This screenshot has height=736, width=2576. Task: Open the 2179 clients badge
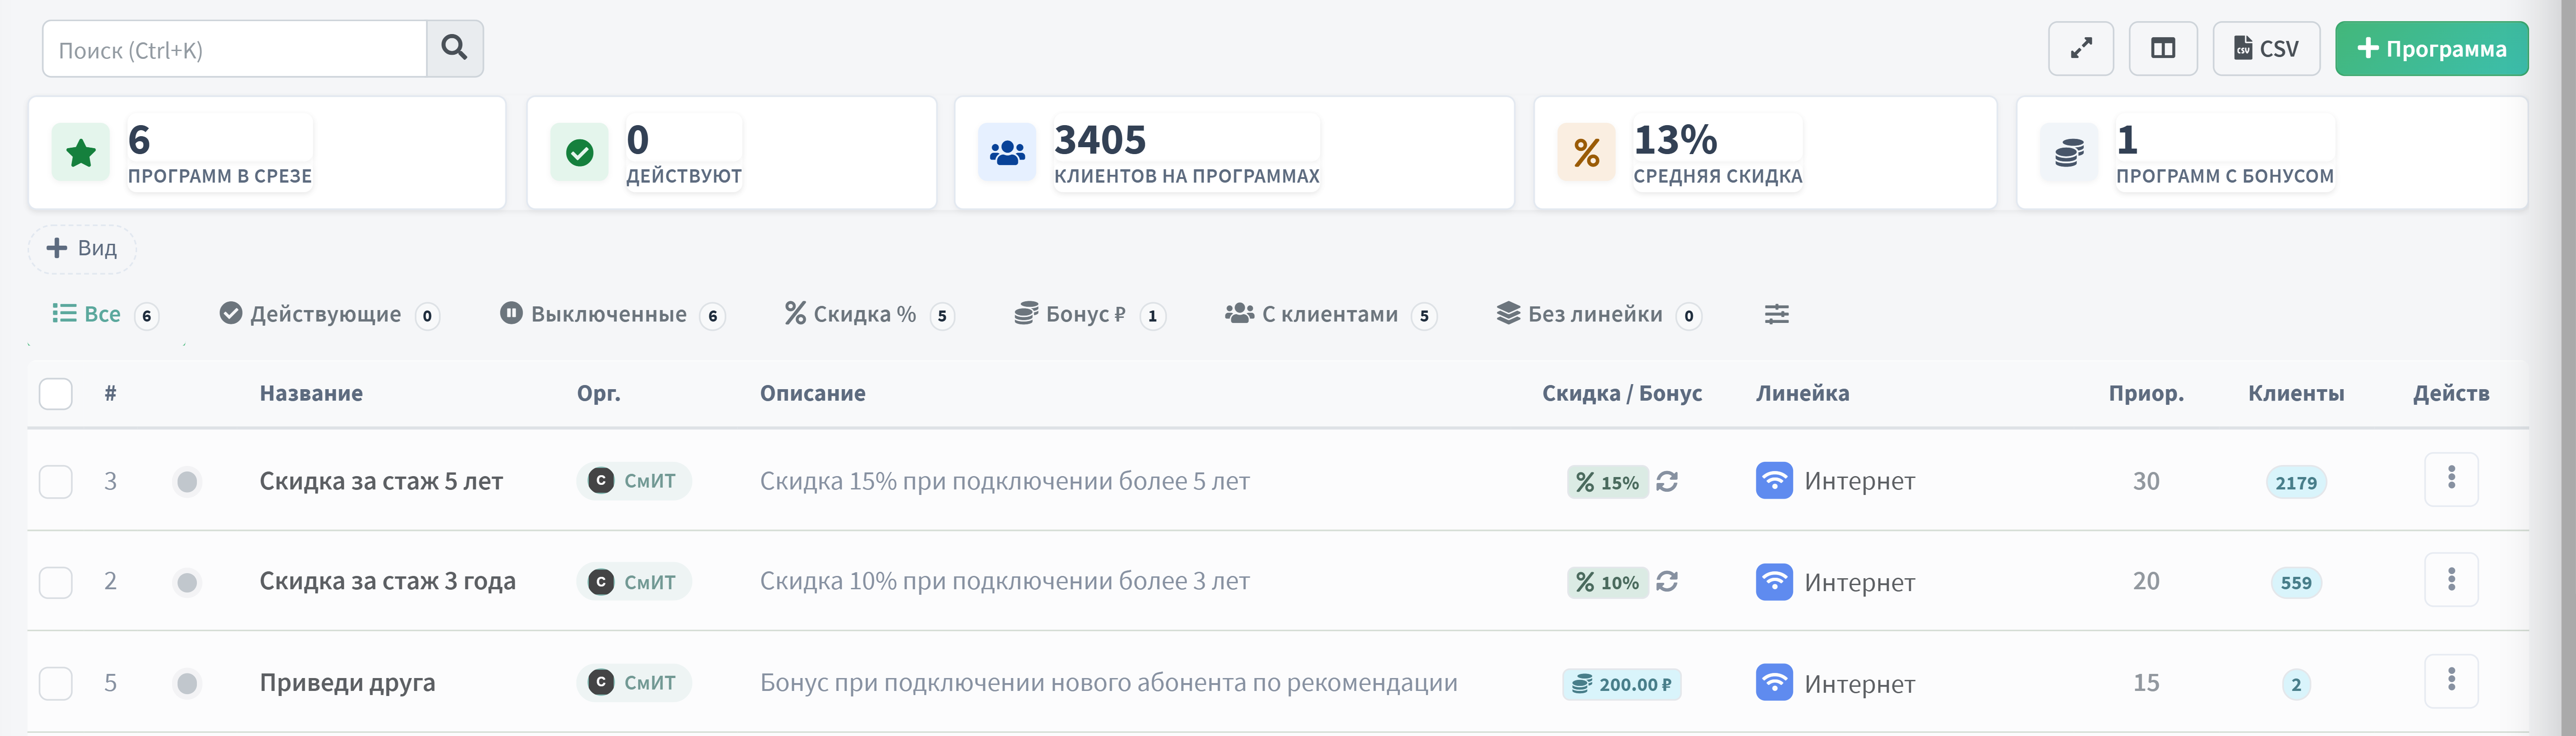[2296, 483]
